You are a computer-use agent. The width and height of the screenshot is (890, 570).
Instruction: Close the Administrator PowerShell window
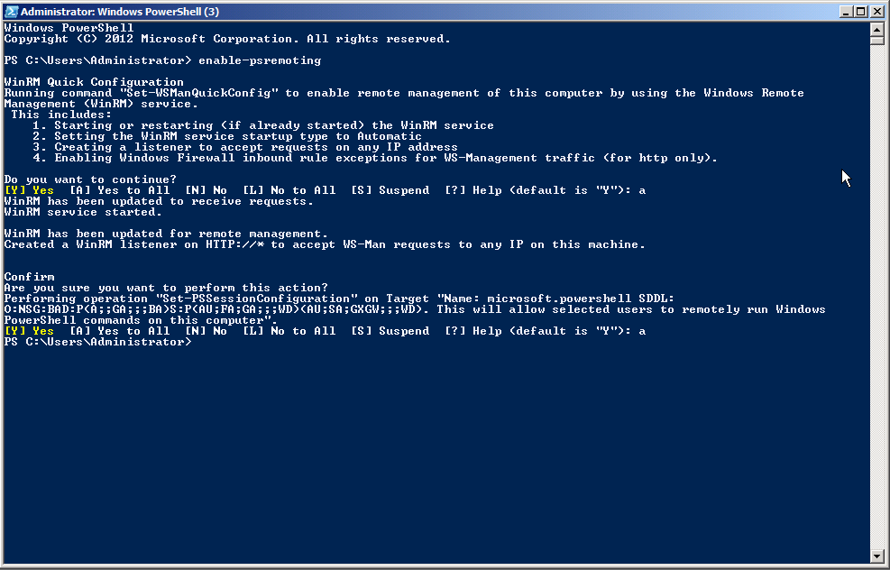tap(876, 12)
